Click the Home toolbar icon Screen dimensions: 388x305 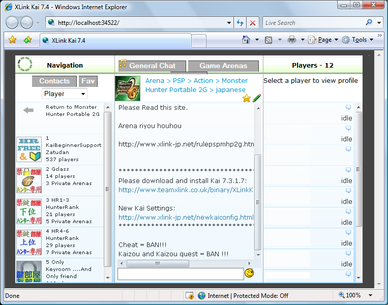[246, 40]
